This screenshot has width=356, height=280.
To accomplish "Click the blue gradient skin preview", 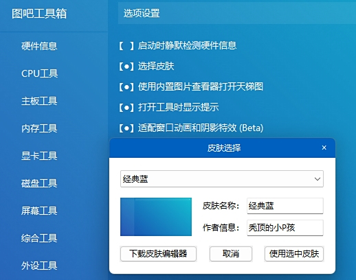I will pos(156,217).
